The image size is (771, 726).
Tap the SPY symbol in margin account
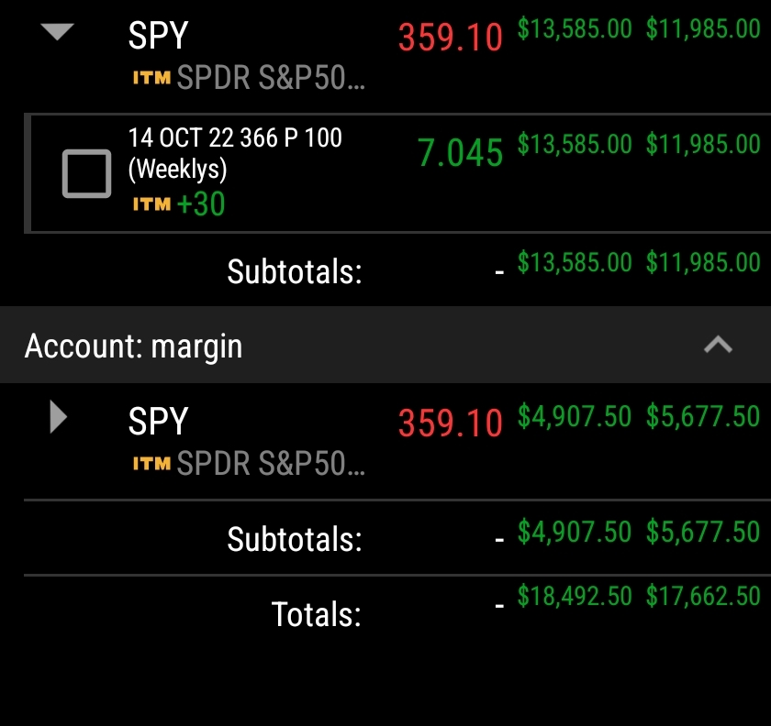pos(158,422)
